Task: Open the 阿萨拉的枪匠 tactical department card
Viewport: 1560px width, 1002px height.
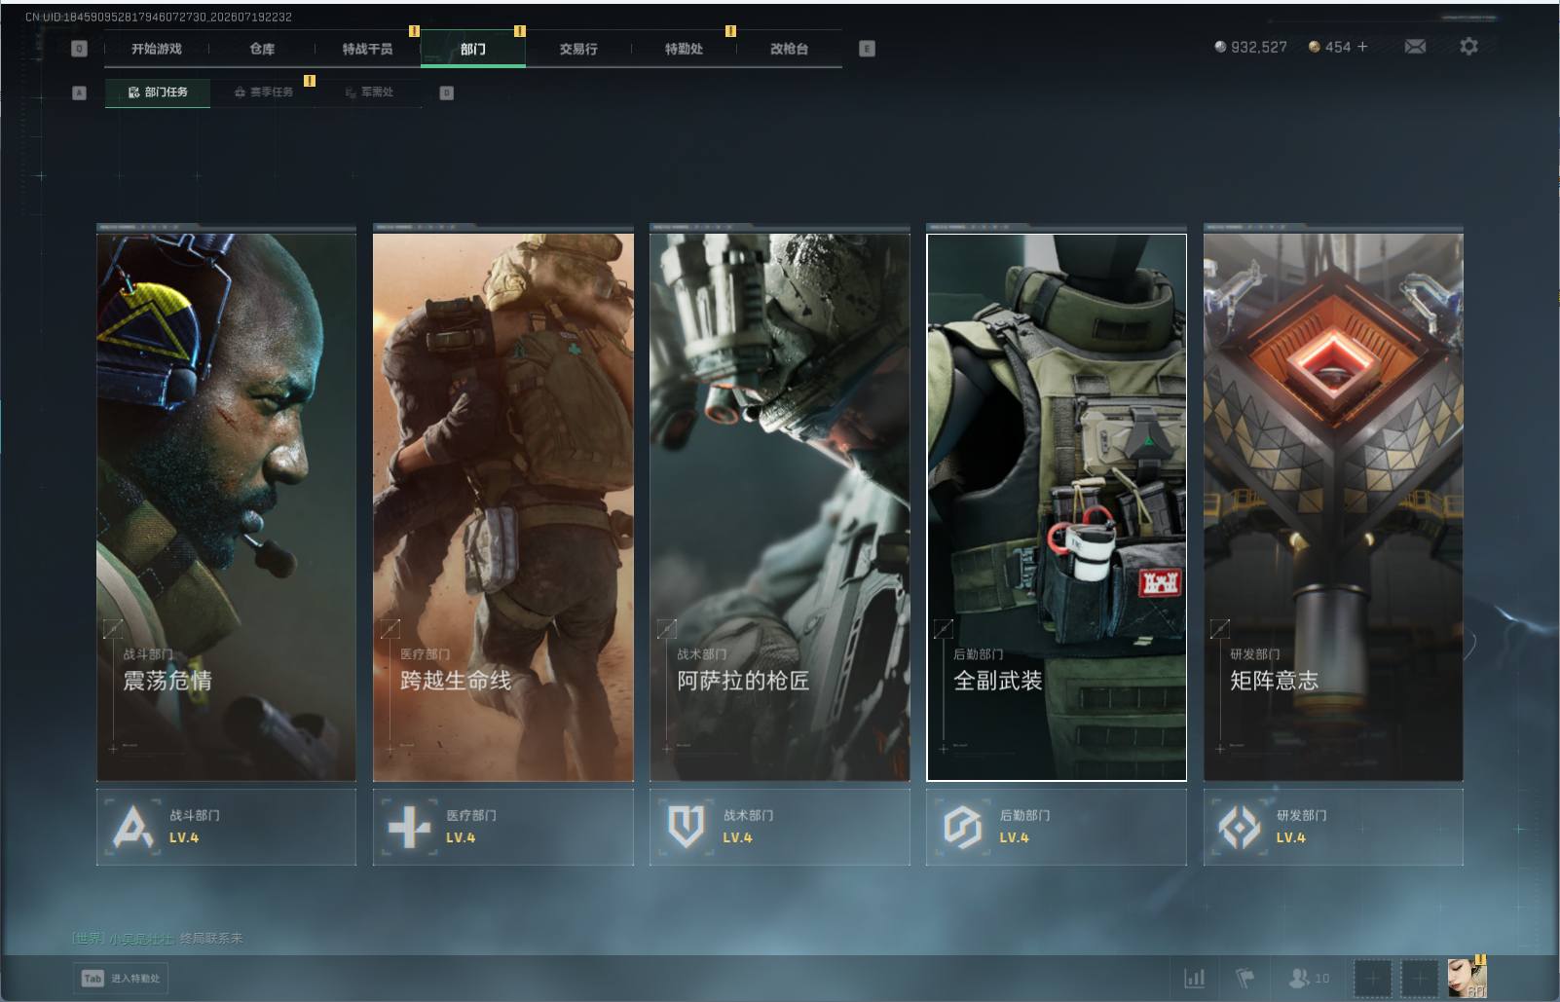Action: [x=779, y=506]
